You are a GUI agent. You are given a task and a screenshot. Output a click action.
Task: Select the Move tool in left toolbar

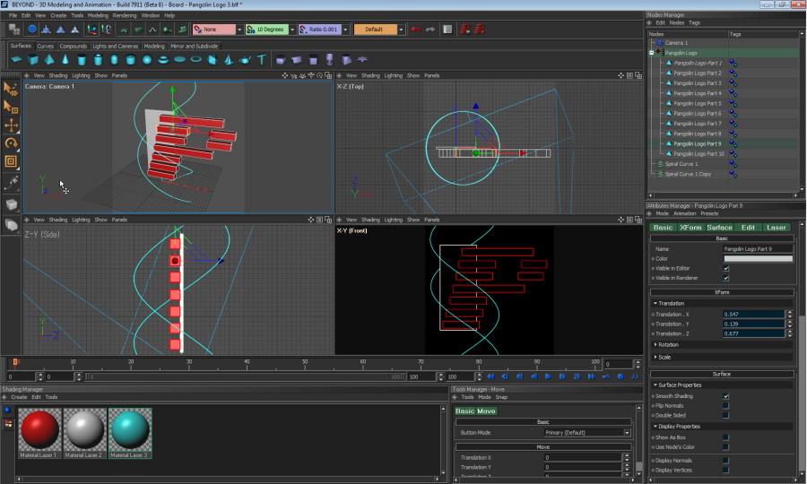pos(11,125)
